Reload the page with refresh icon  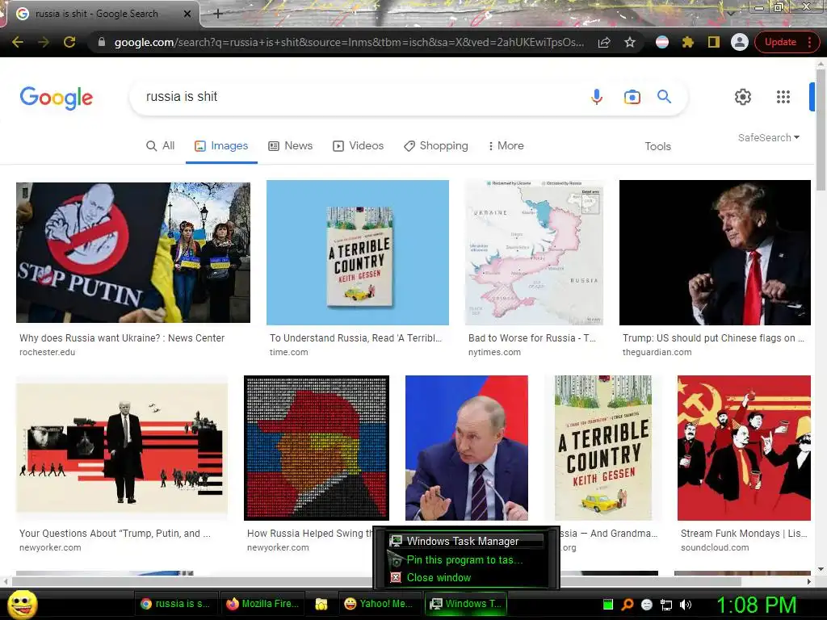coord(69,42)
